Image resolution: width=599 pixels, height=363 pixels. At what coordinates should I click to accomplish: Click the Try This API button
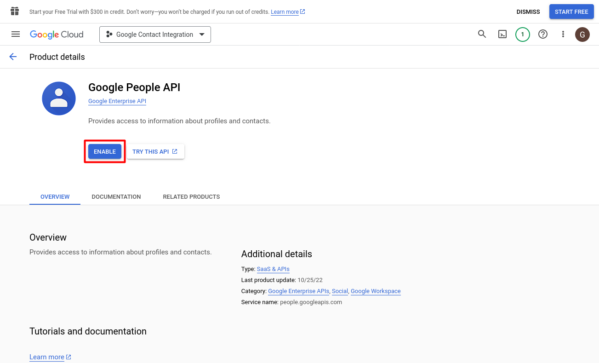click(155, 151)
